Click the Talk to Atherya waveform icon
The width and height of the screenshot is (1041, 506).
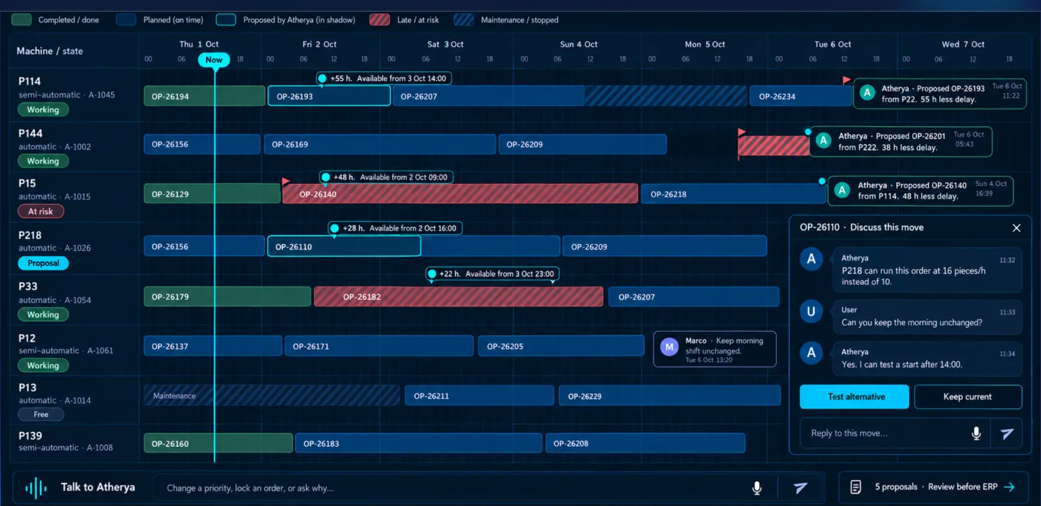coord(36,487)
